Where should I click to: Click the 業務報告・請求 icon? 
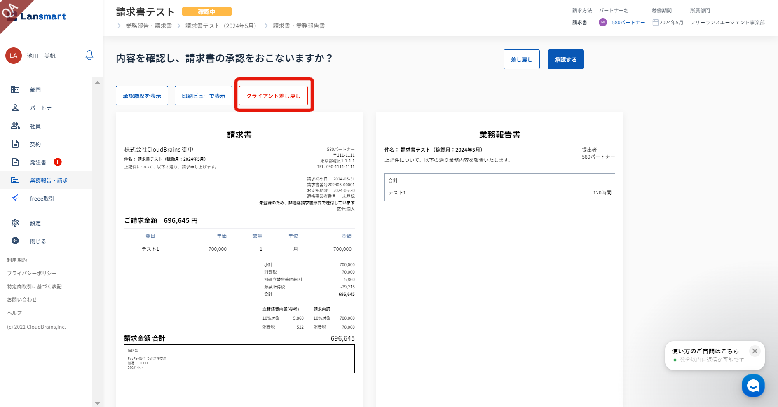click(15, 180)
